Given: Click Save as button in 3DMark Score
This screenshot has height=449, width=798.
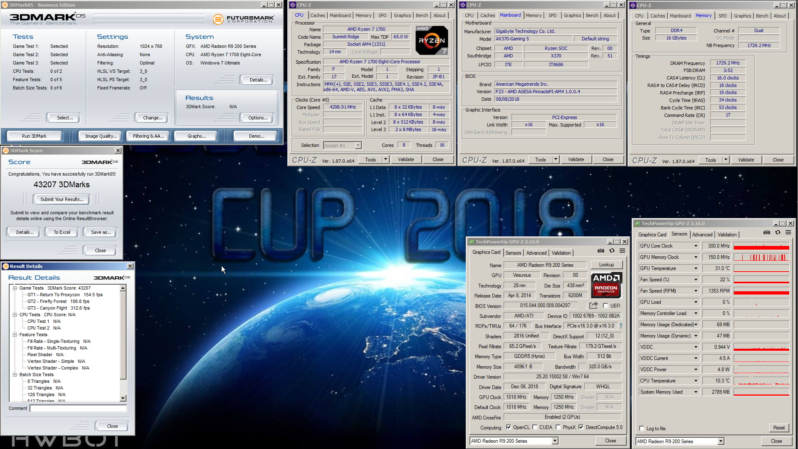Looking at the screenshot, I should (101, 232).
